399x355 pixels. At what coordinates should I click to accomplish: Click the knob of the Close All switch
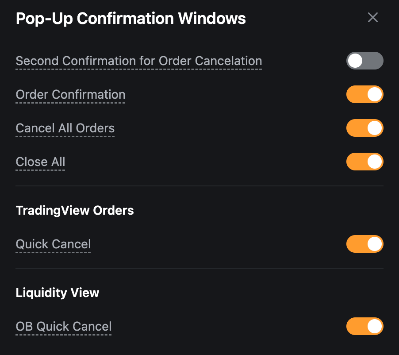point(375,162)
